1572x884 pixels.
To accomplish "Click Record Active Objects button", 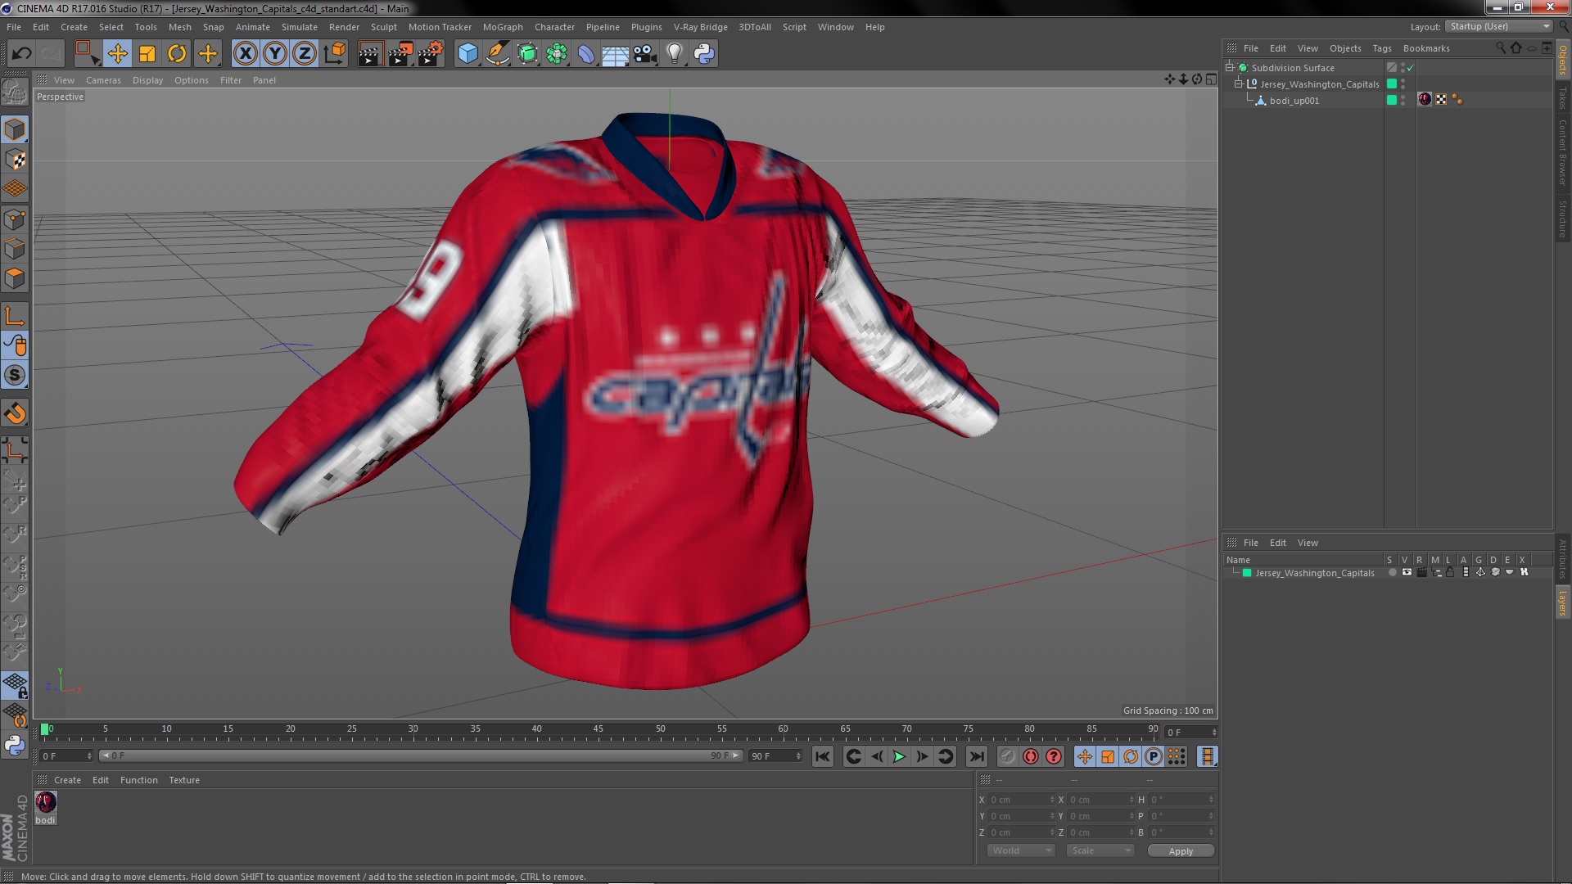I will 1007,756.
